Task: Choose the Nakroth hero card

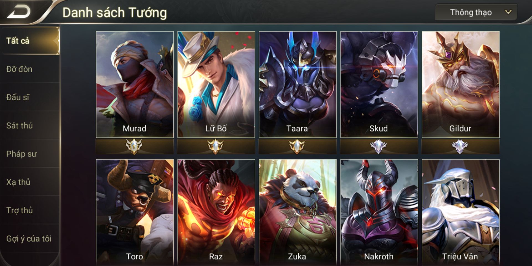Action: click(379, 213)
